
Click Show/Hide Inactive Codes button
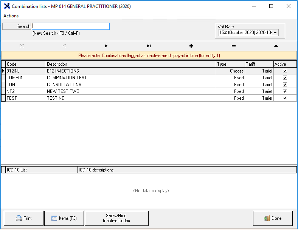116,218
